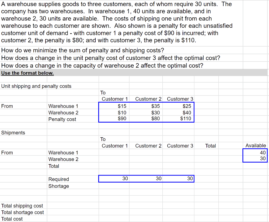Click the Available column header
The width and height of the screenshot is (269, 222).
[x=256, y=145]
